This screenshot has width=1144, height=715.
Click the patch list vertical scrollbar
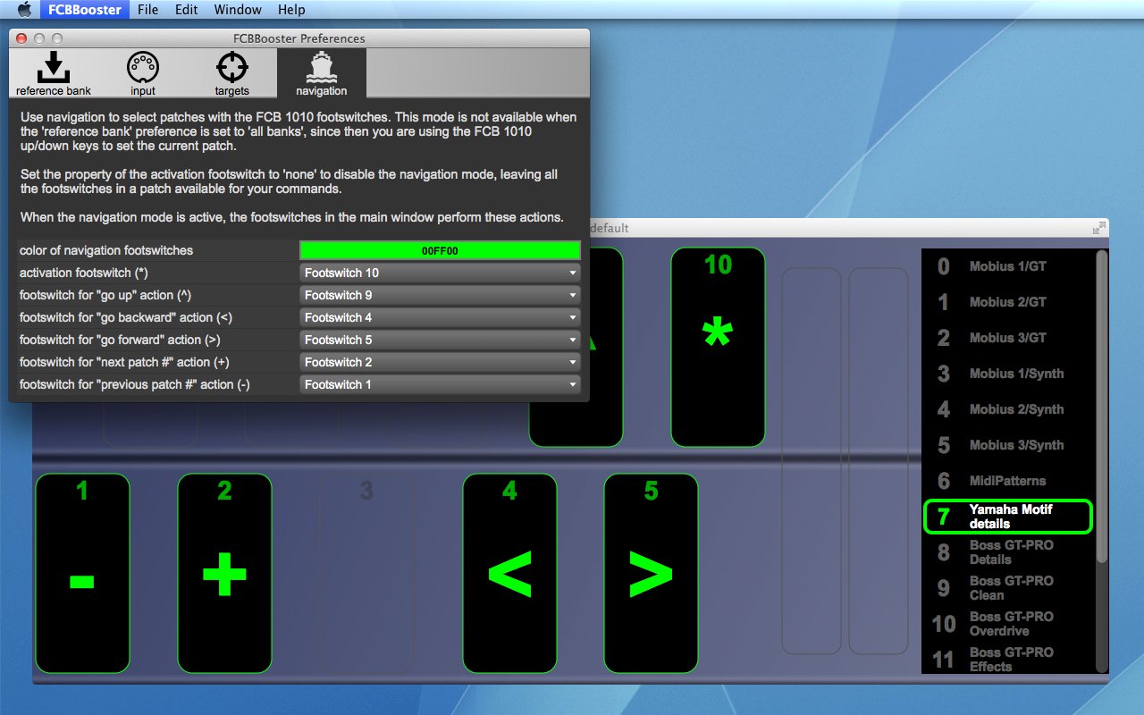point(1102,407)
